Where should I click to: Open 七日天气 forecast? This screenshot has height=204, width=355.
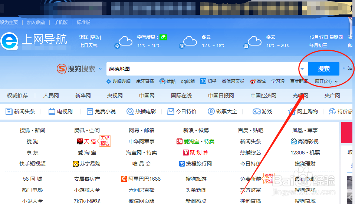(88, 46)
